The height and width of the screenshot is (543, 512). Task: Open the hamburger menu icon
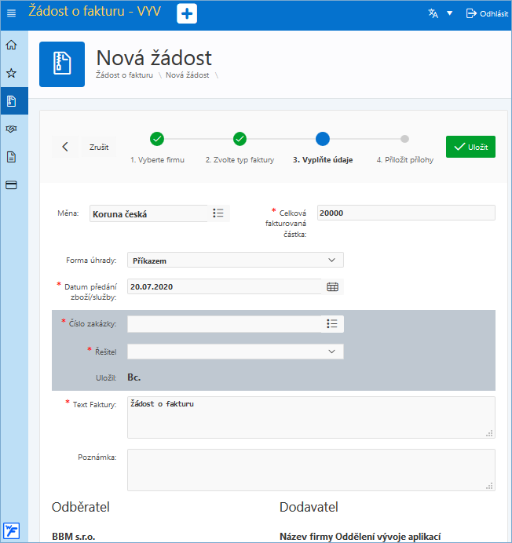(12, 13)
